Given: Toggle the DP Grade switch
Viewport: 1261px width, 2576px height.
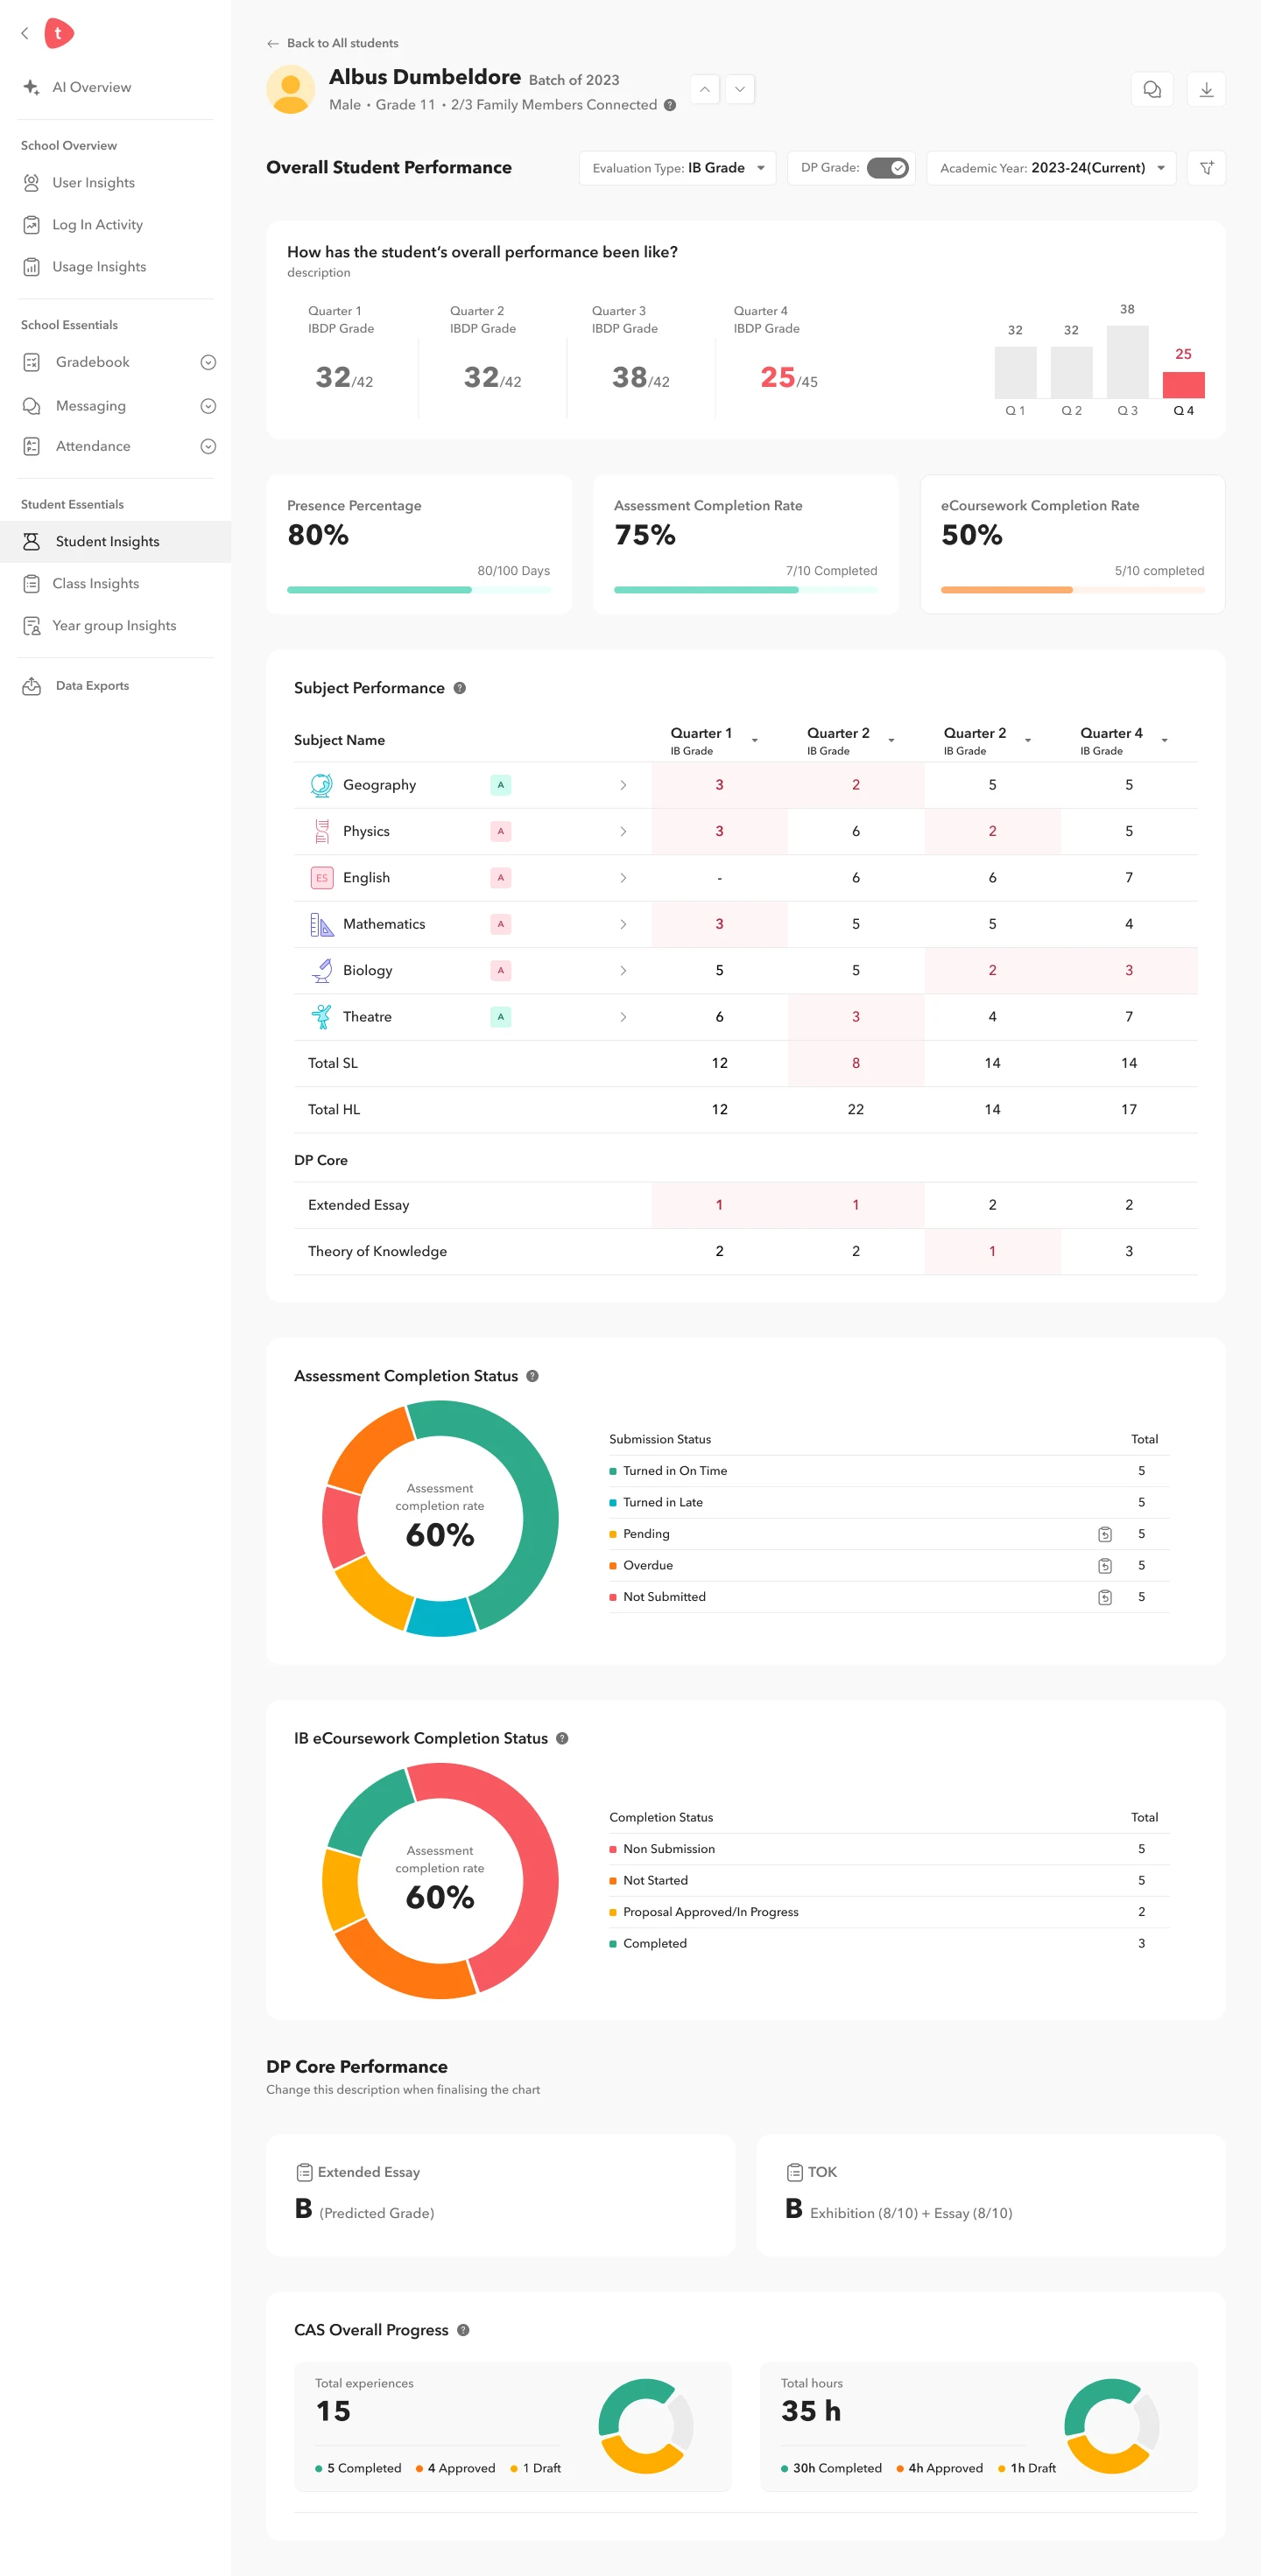Looking at the screenshot, I should pyautogui.click(x=888, y=168).
